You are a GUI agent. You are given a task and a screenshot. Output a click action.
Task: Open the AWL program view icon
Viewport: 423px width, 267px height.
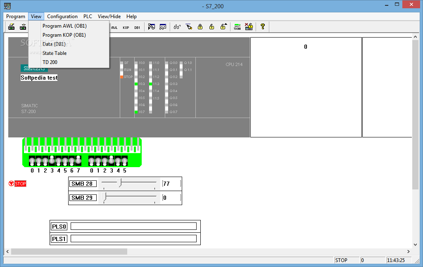[x=114, y=28]
